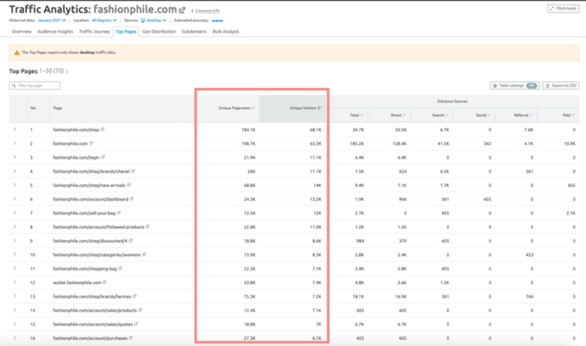Switch to the Bulk Analysis tab
Viewport: 586px width, 346px height.
click(226, 31)
